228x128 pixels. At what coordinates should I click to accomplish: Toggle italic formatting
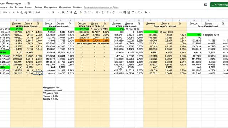(67, 12)
